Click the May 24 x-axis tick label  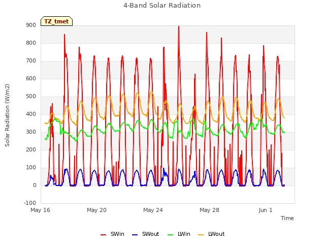coord(153,210)
